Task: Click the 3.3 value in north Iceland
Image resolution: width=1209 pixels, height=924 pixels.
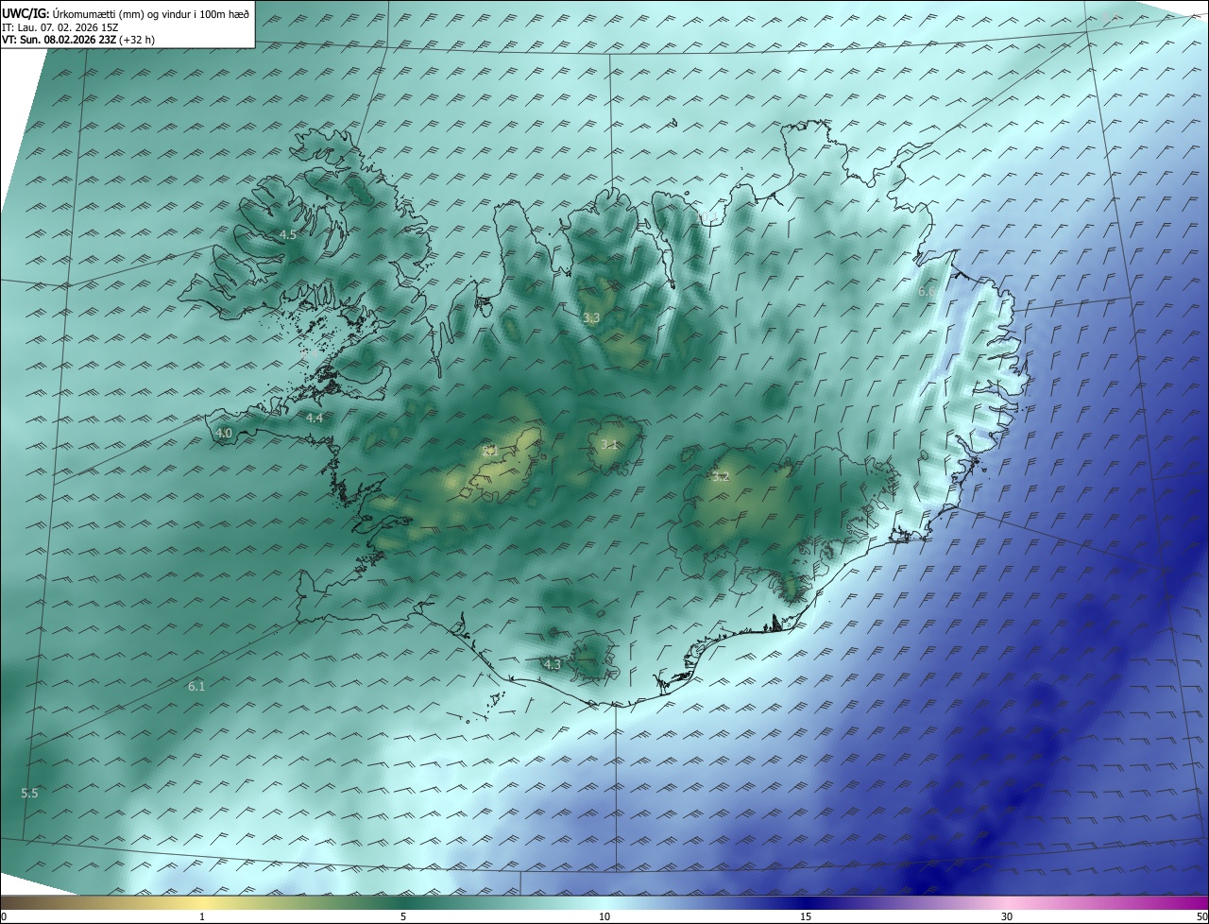Action: [591, 318]
